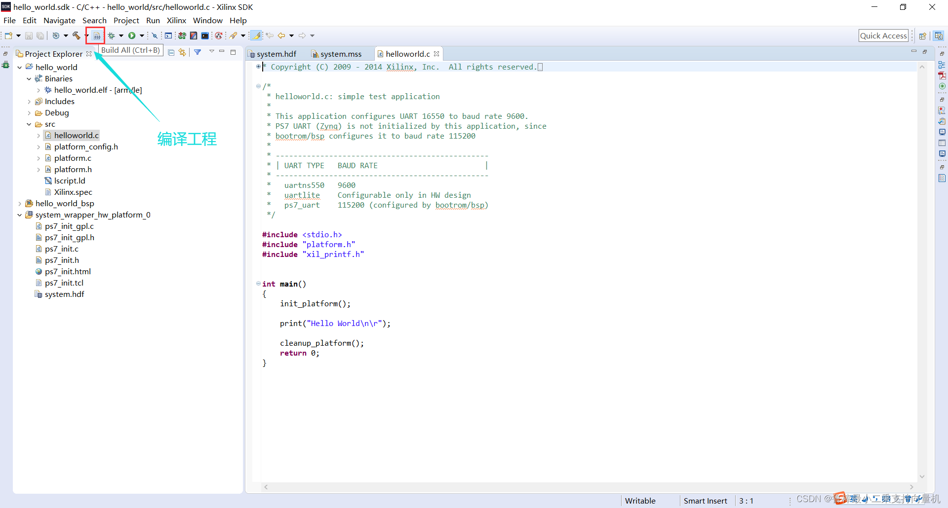
Task: Click the build configuration clock icon
Action: point(56,36)
